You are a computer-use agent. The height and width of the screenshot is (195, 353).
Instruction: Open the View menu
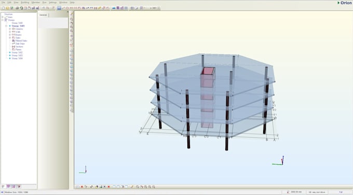[16, 2]
